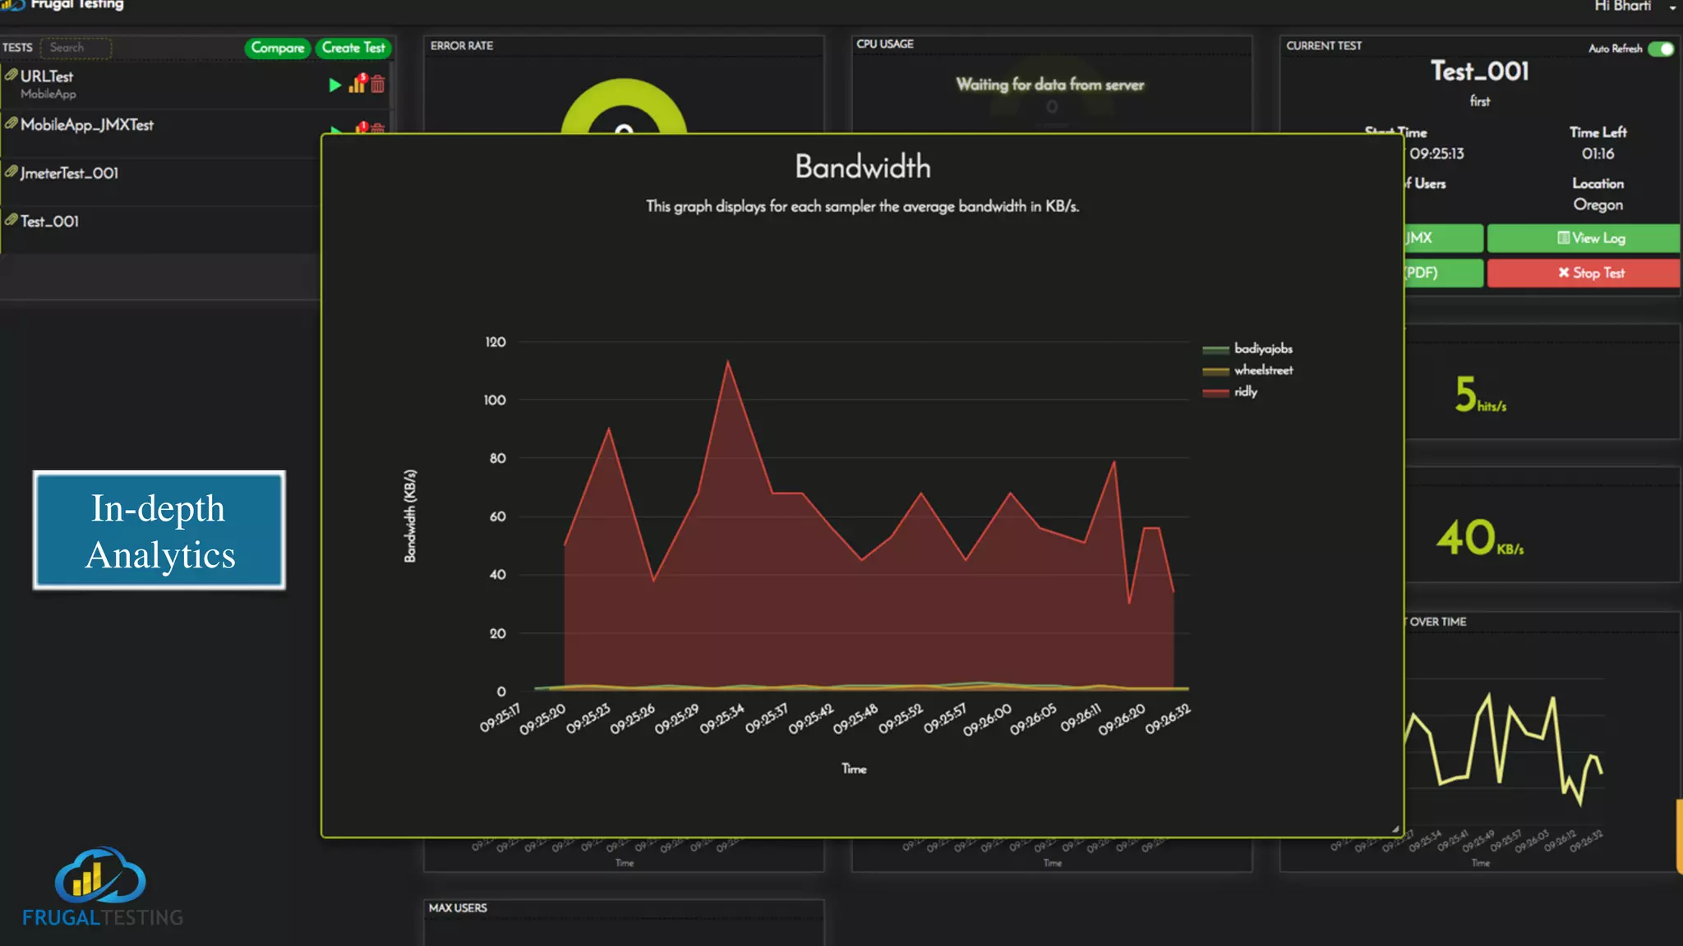
Task: Toggle the badiyajobs legend series
Action: (1262, 349)
